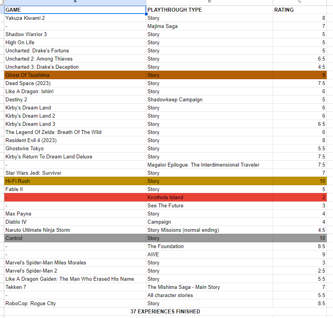This screenshot has width=333, height=318.
Task: Select the Like A Dragon Gaiden cell
Action: (75, 279)
